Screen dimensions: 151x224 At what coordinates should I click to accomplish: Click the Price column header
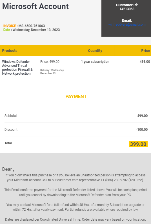point(145,50)
